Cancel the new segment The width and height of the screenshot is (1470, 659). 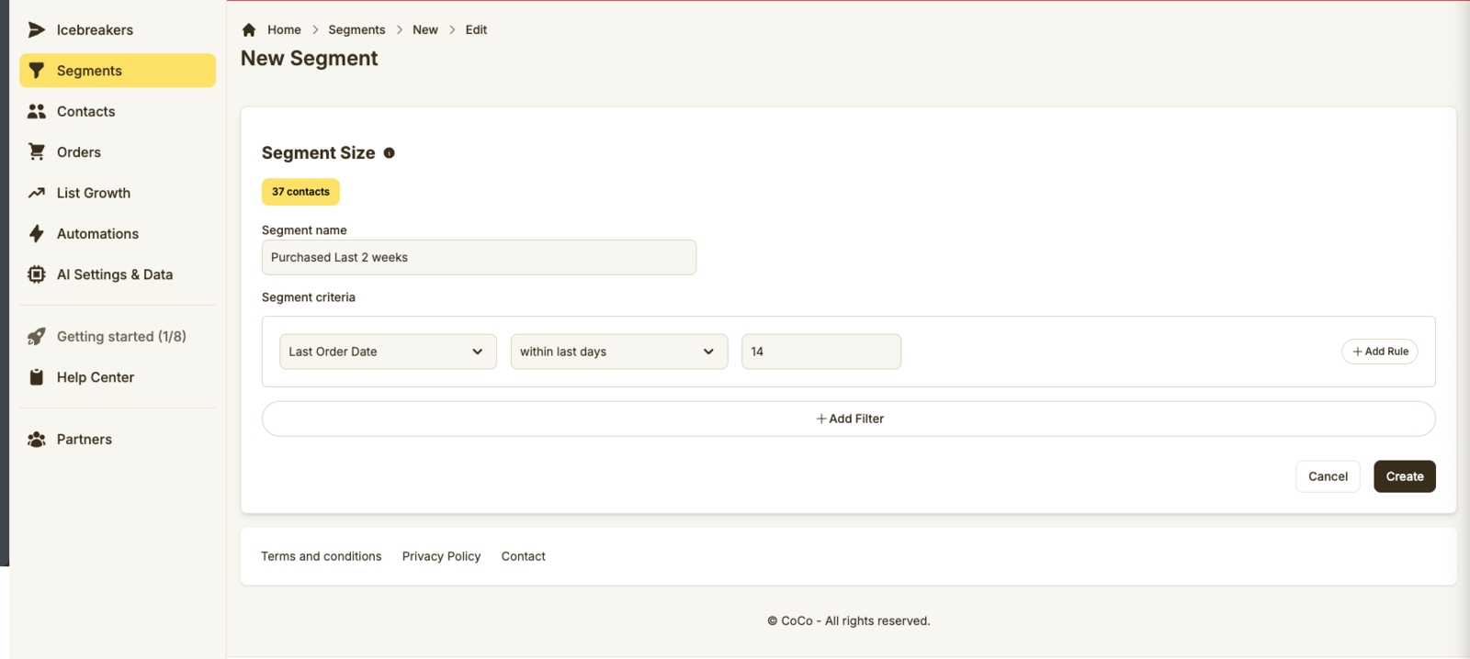click(1328, 476)
